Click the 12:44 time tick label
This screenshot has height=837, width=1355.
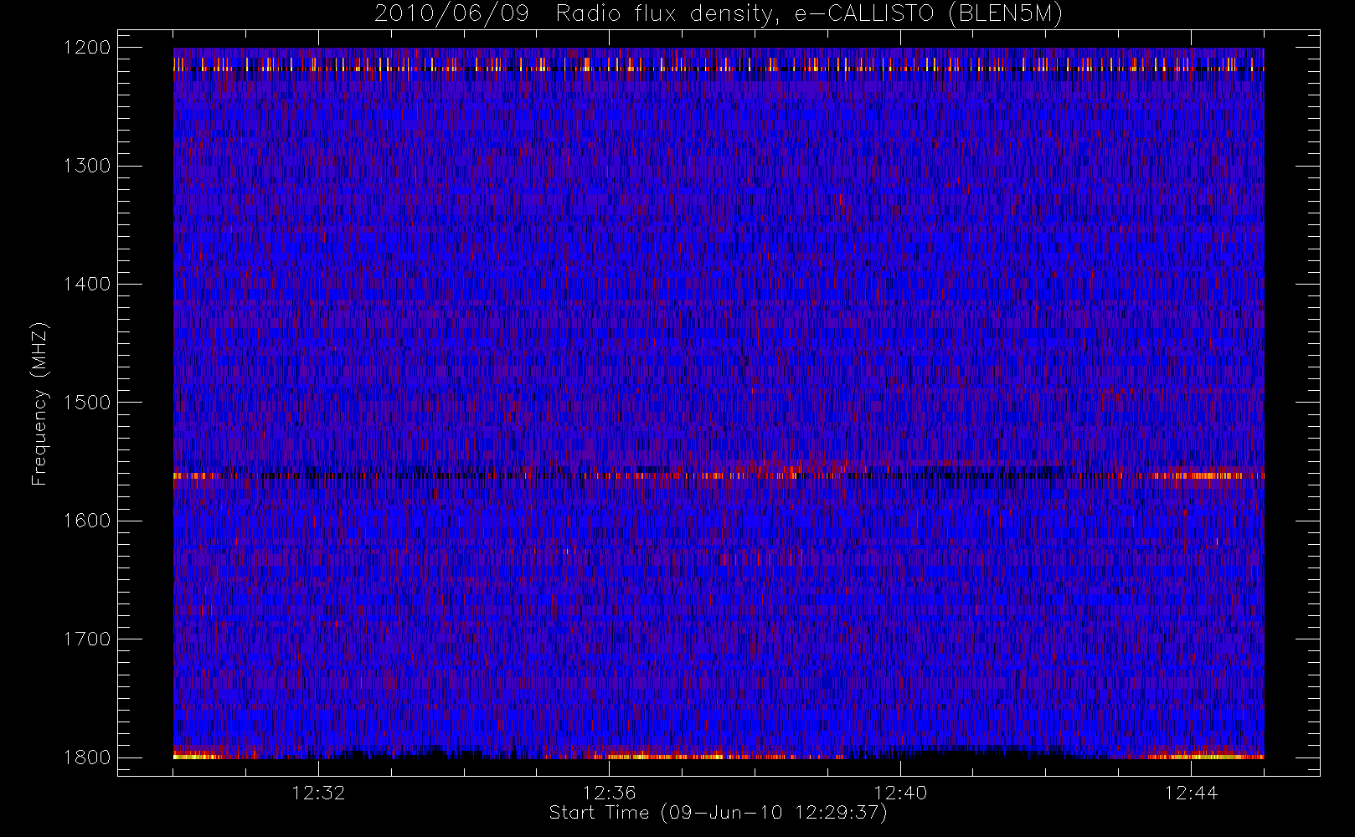(1191, 793)
